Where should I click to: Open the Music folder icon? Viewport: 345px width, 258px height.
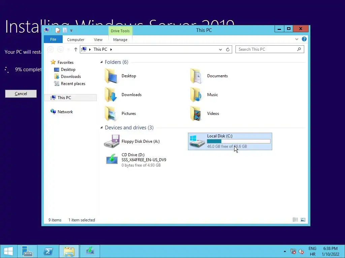click(x=196, y=95)
